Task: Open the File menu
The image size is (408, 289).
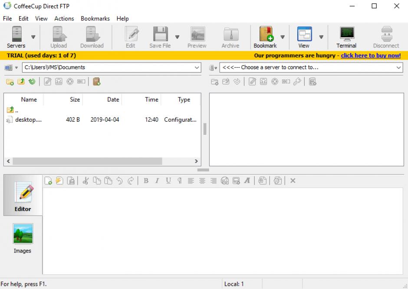Action: [7, 19]
